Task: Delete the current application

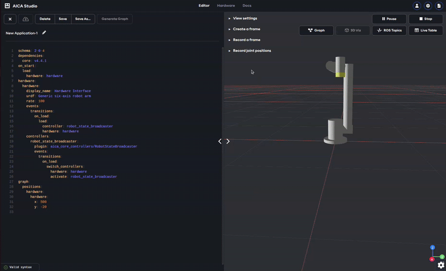Action: click(x=45, y=19)
